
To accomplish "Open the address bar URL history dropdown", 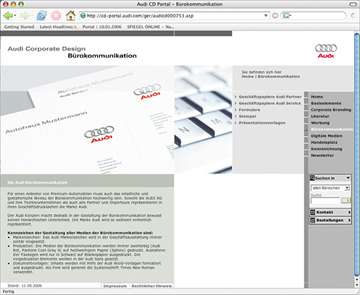I will [266, 16].
